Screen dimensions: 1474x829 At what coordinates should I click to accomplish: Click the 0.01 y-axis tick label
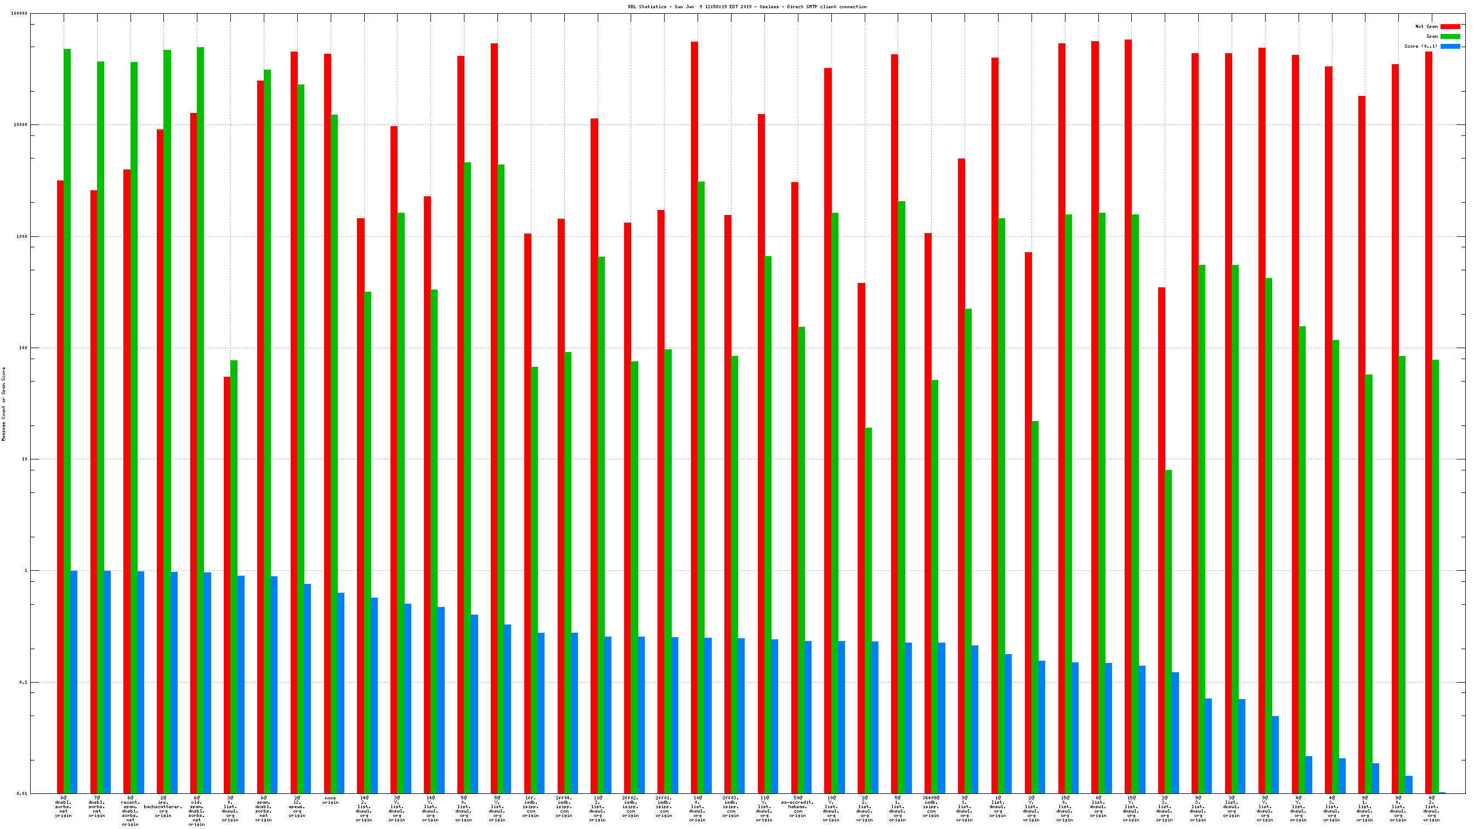pyautogui.click(x=22, y=793)
